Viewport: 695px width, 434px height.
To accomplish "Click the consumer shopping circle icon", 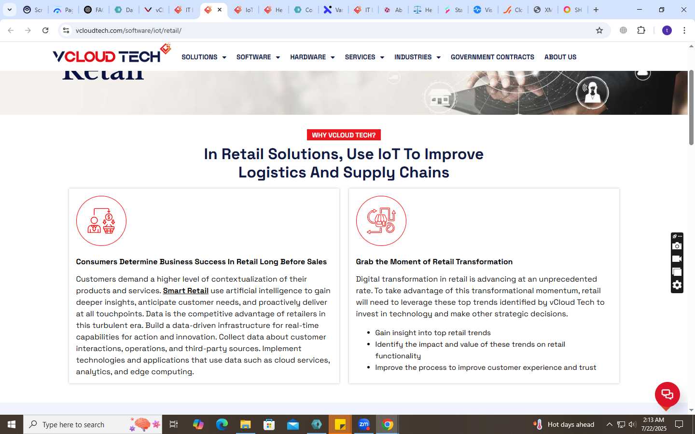I will click(x=101, y=221).
